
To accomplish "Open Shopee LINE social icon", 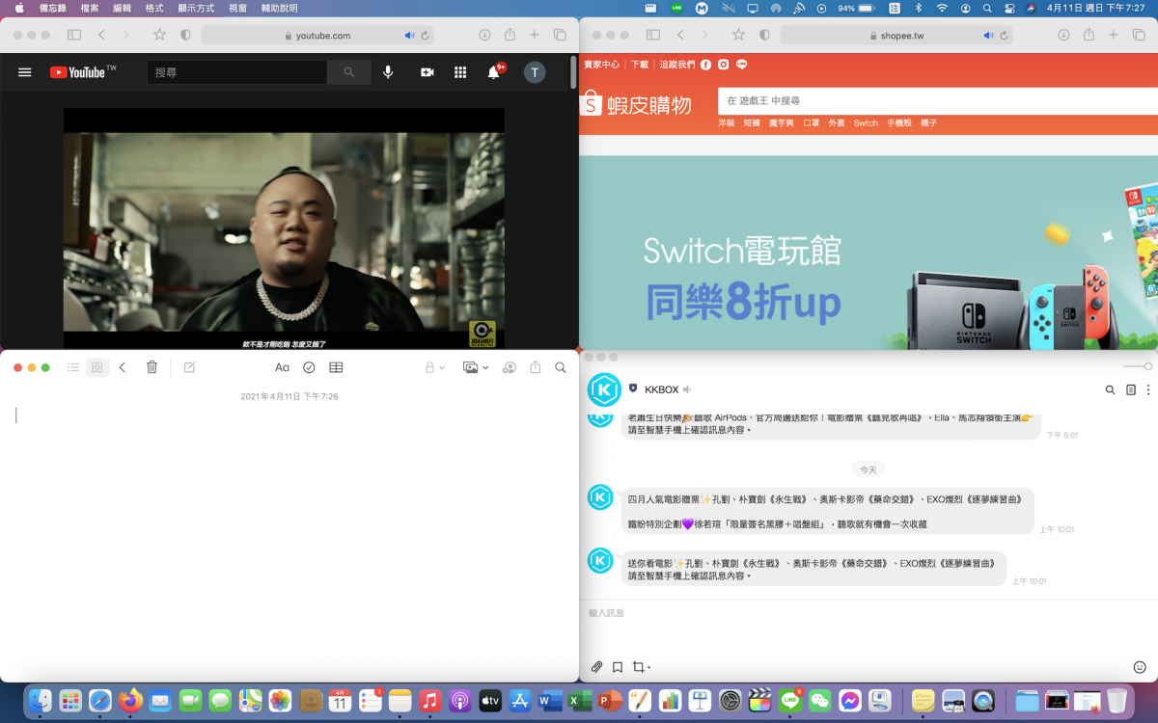I will 741,65.
